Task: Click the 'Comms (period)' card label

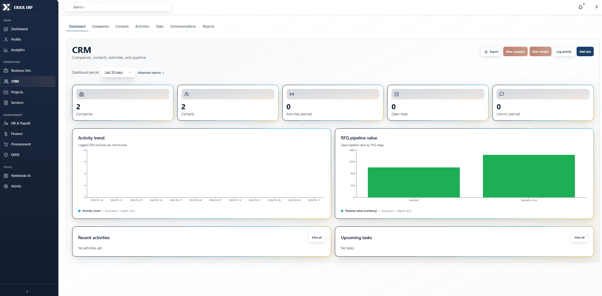Action: pos(508,114)
